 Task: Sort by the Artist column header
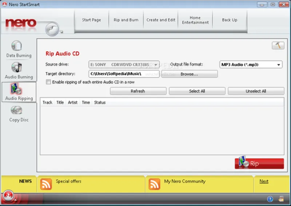click(72, 102)
